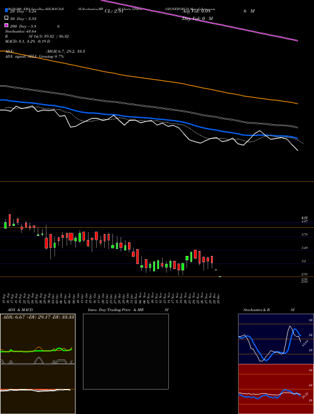Click the 3.49 price axis label
314x414 pixels.
(x=305, y=248)
